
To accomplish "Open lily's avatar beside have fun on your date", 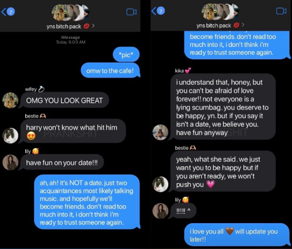I will (x=10, y=162).
